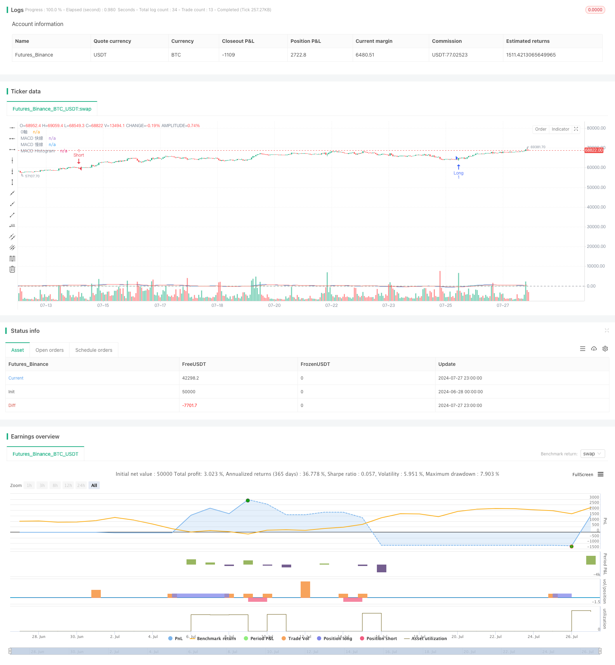Click the navigator range bar near 10. Jul

coord(273,651)
